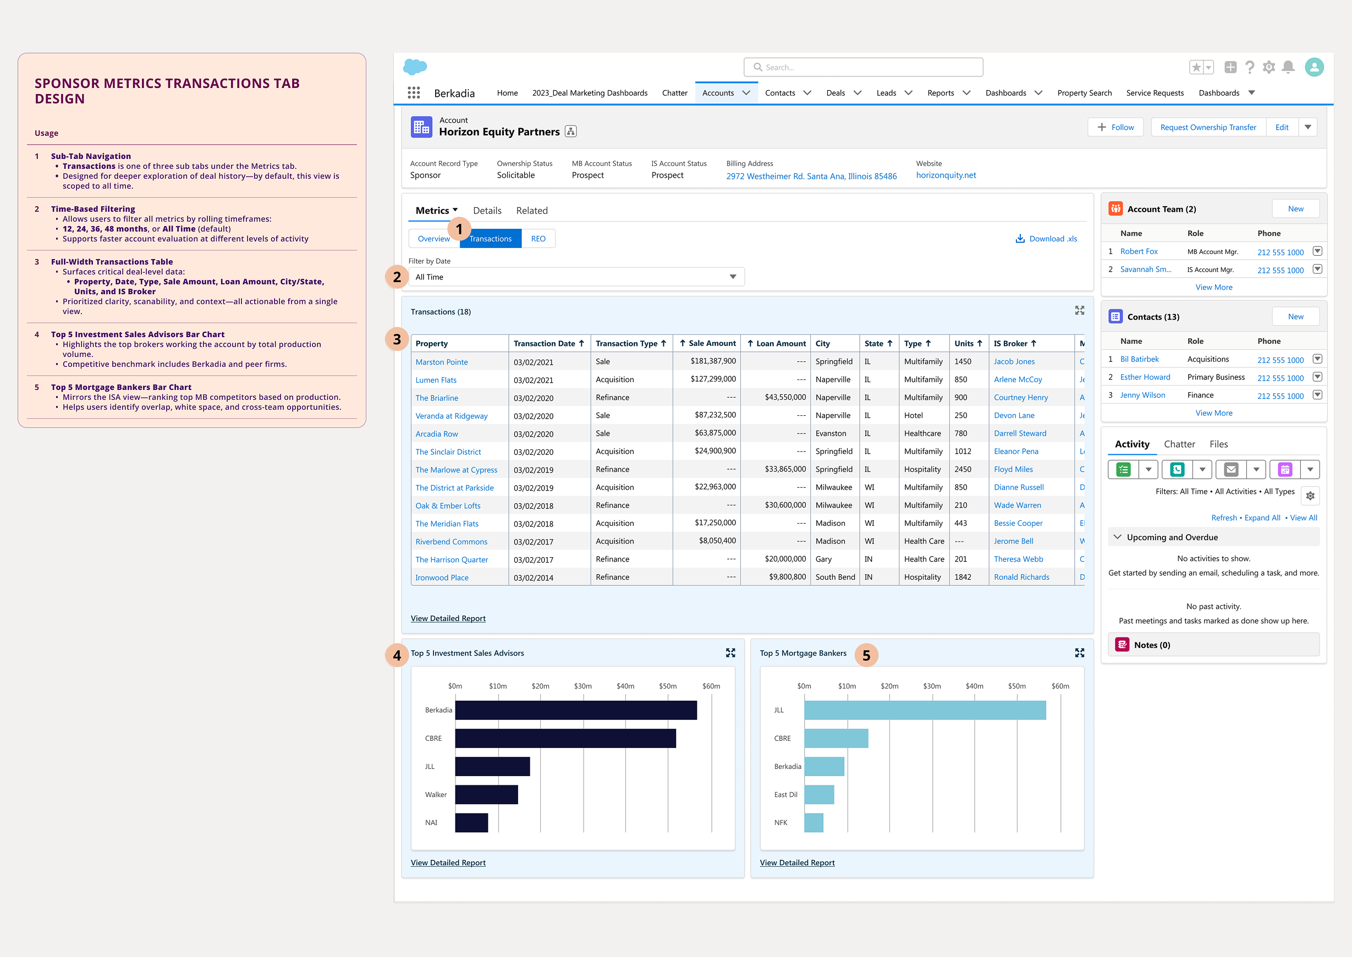1352x957 pixels.
Task: Click the New Task icon in Activity
Action: coord(1123,470)
